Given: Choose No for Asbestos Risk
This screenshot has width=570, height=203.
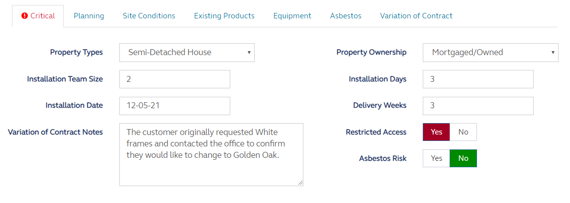Looking at the screenshot, I should tap(463, 158).
